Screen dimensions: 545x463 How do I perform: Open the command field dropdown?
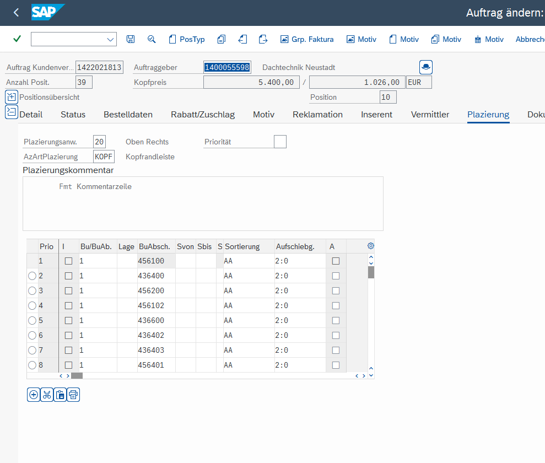pos(110,39)
